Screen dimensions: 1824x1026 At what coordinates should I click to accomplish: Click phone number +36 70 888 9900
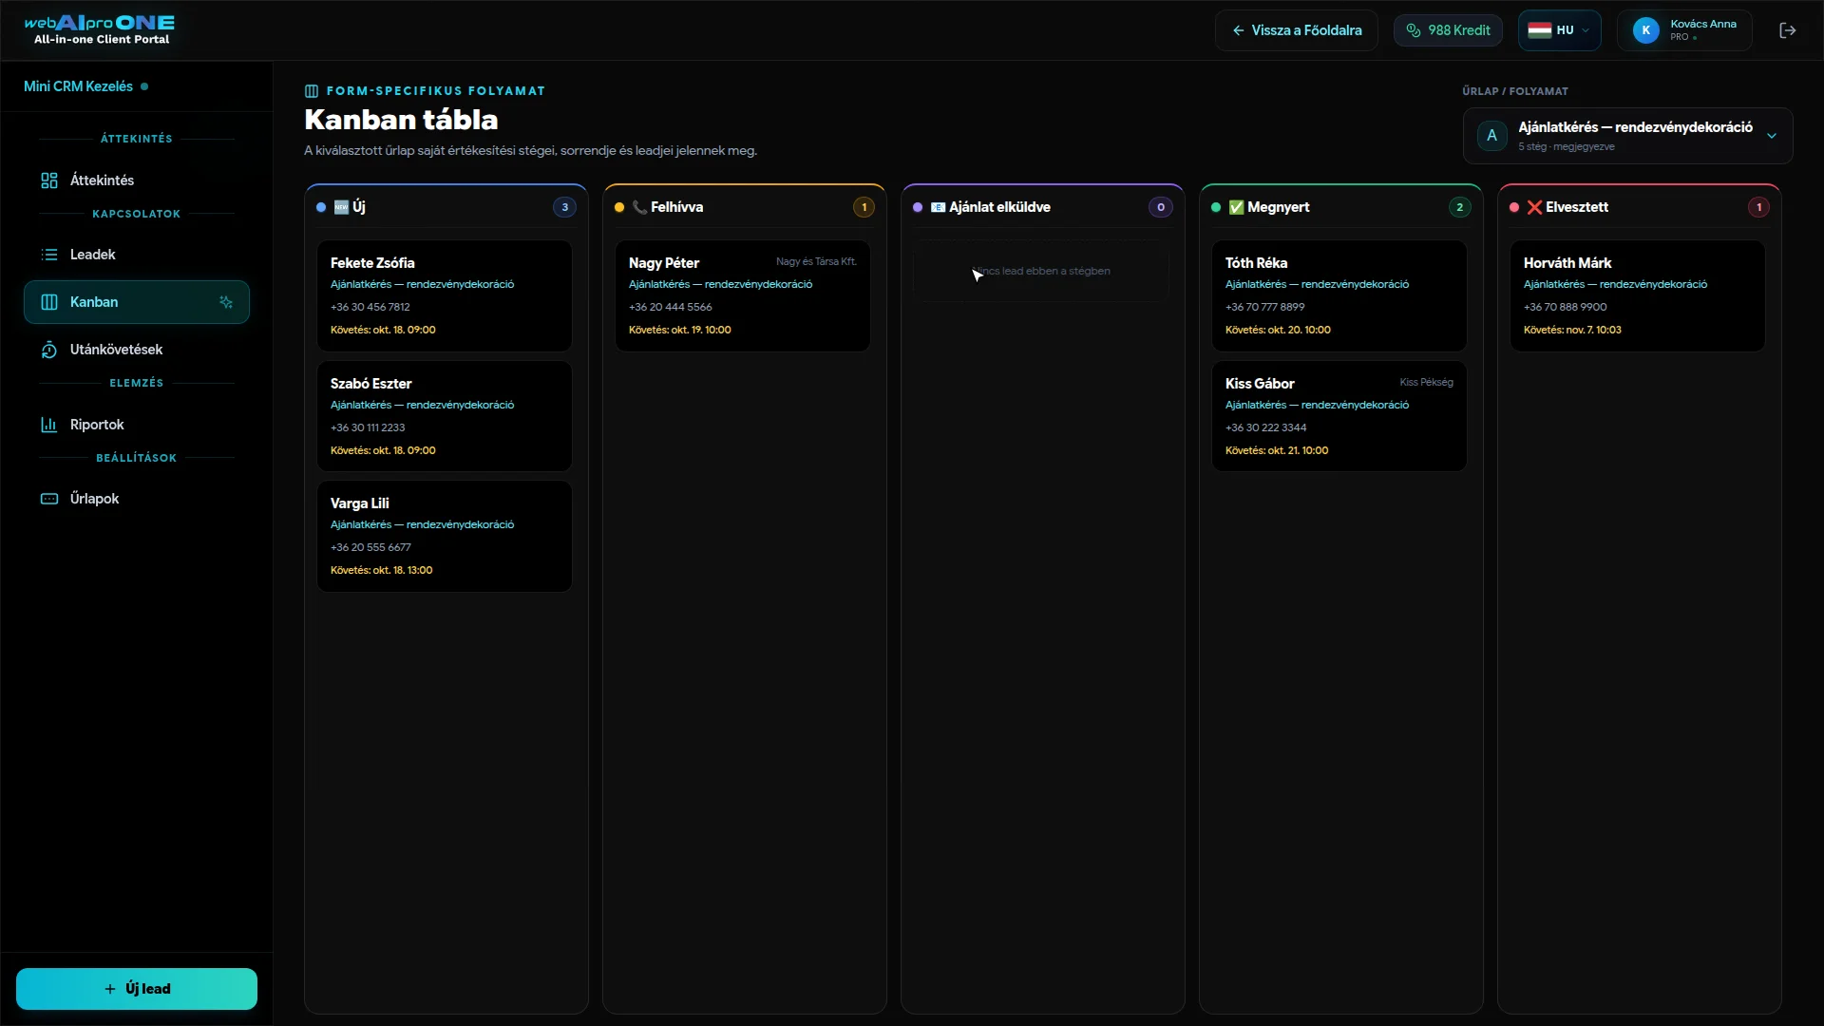[1565, 307]
